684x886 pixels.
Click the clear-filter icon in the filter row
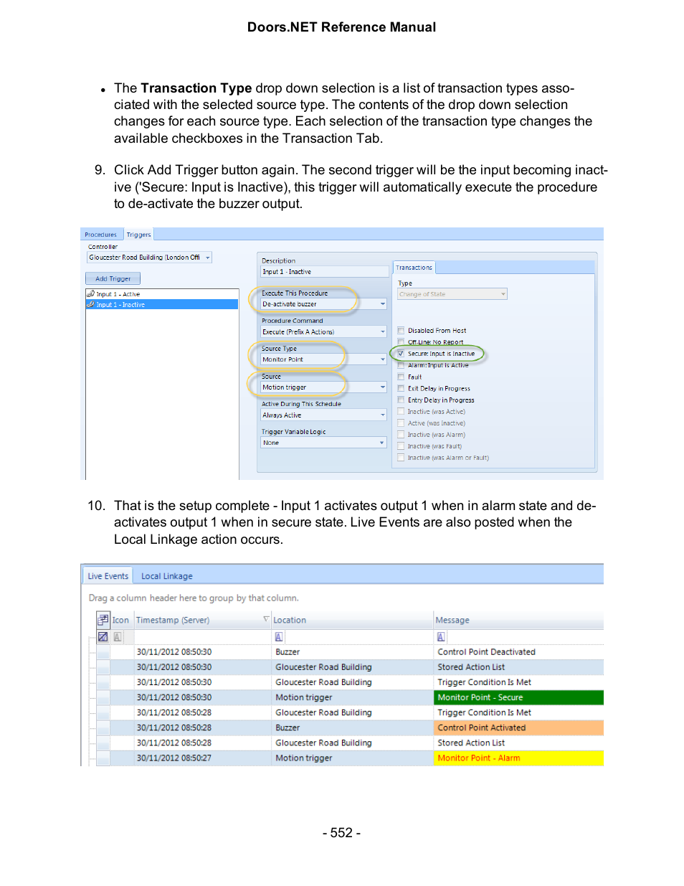(x=103, y=636)
